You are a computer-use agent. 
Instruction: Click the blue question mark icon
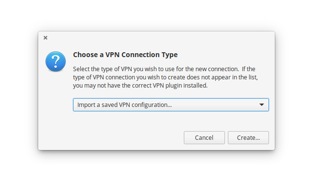56,61
